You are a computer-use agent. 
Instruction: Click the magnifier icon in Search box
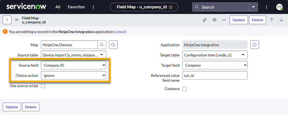[x=197, y=7]
